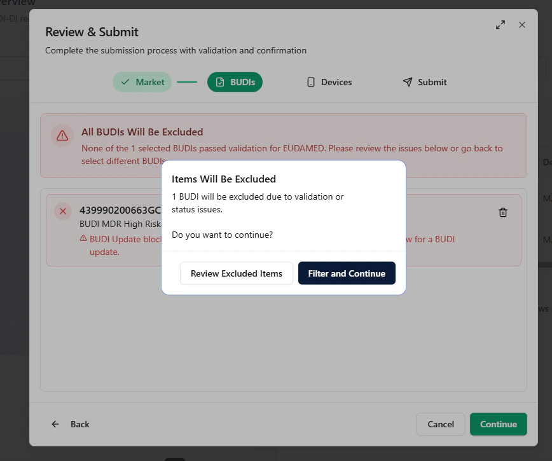Return to the completed Market step

click(142, 81)
